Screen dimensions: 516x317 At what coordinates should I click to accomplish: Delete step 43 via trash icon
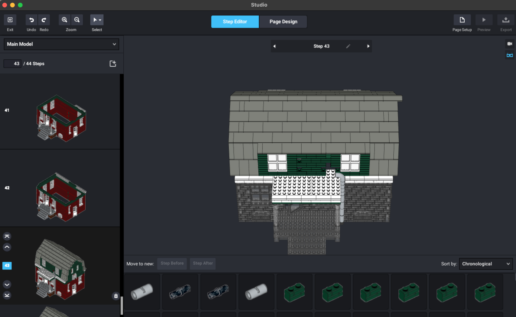tap(116, 295)
